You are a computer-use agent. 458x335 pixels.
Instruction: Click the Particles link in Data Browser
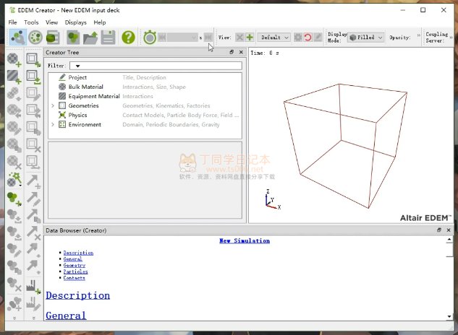click(74, 272)
